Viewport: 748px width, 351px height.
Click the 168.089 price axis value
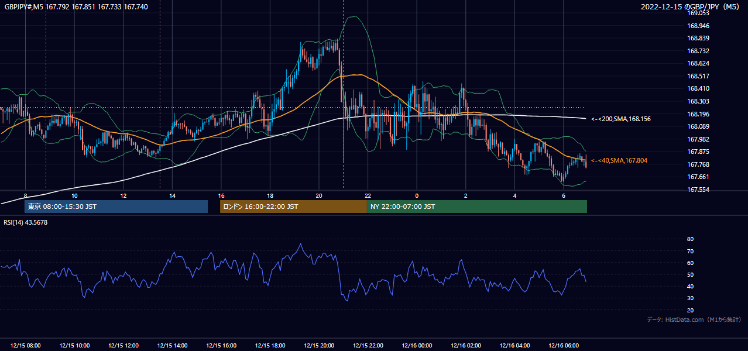point(698,126)
